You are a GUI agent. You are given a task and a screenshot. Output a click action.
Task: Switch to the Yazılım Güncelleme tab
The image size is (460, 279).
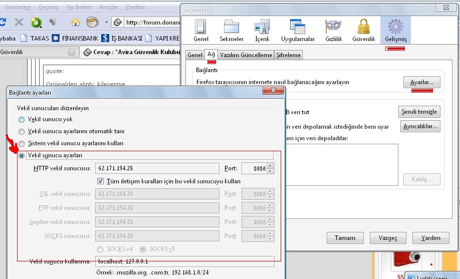point(246,55)
